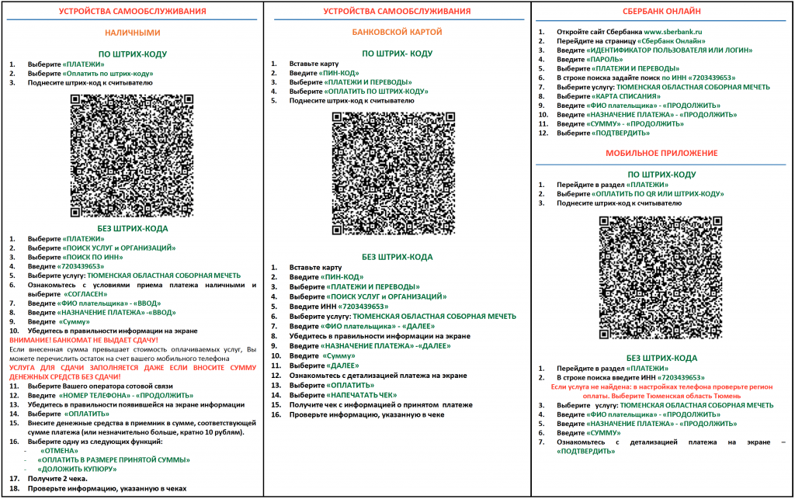This screenshot has width=795, height=499.
Task: Click the step Выберите «КАРТА СПИСАНИЯ»
Action: coord(609,96)
